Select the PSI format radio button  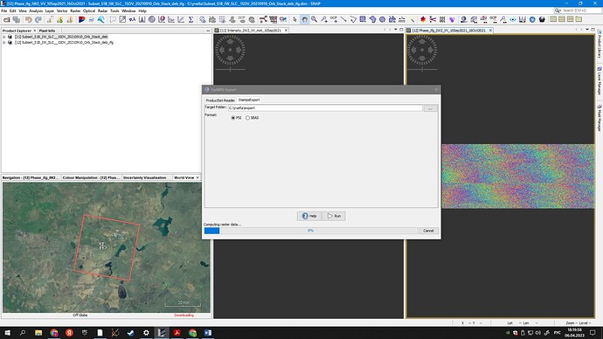click(x=233, y=118)
